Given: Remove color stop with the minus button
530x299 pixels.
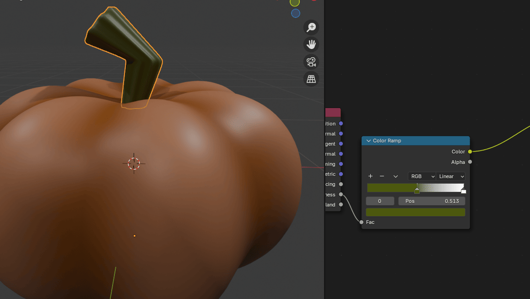Looking at the screenshot, I should [382, 176].
